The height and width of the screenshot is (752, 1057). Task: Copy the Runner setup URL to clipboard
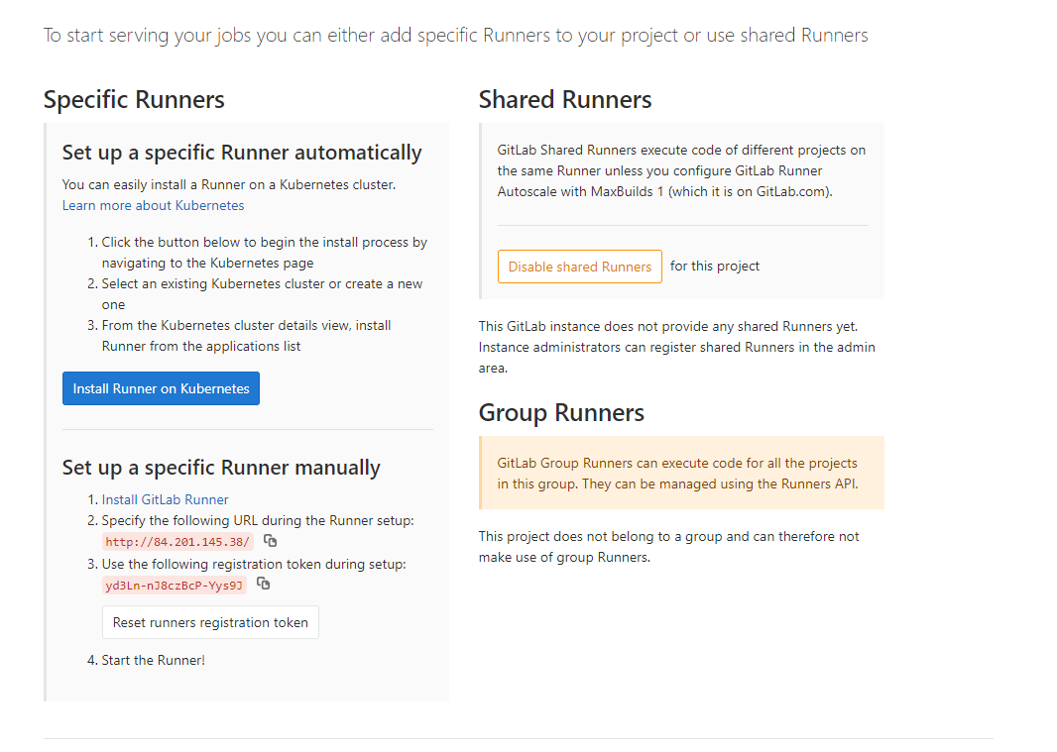(270, 541)
